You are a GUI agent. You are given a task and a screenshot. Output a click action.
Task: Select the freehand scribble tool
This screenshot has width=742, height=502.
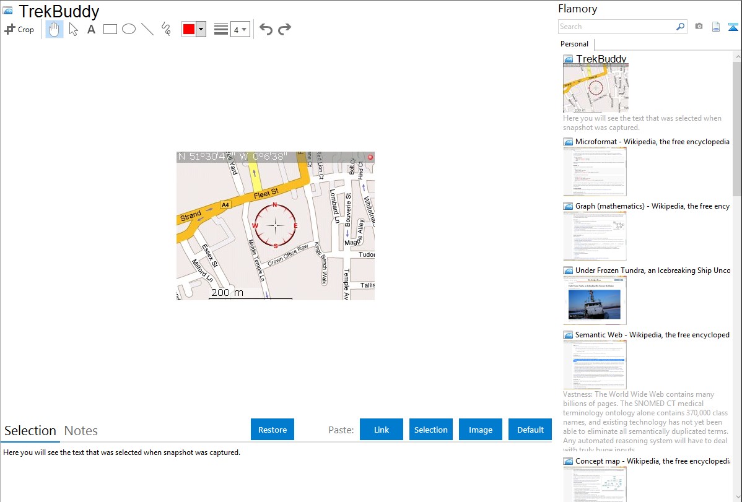(x=166, y=29)
